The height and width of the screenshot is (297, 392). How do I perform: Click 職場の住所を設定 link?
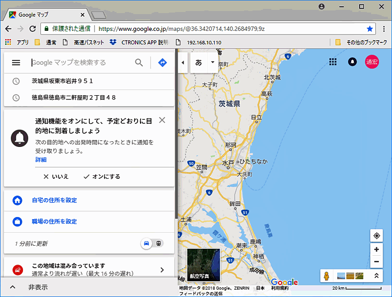(x=54, y=221)
